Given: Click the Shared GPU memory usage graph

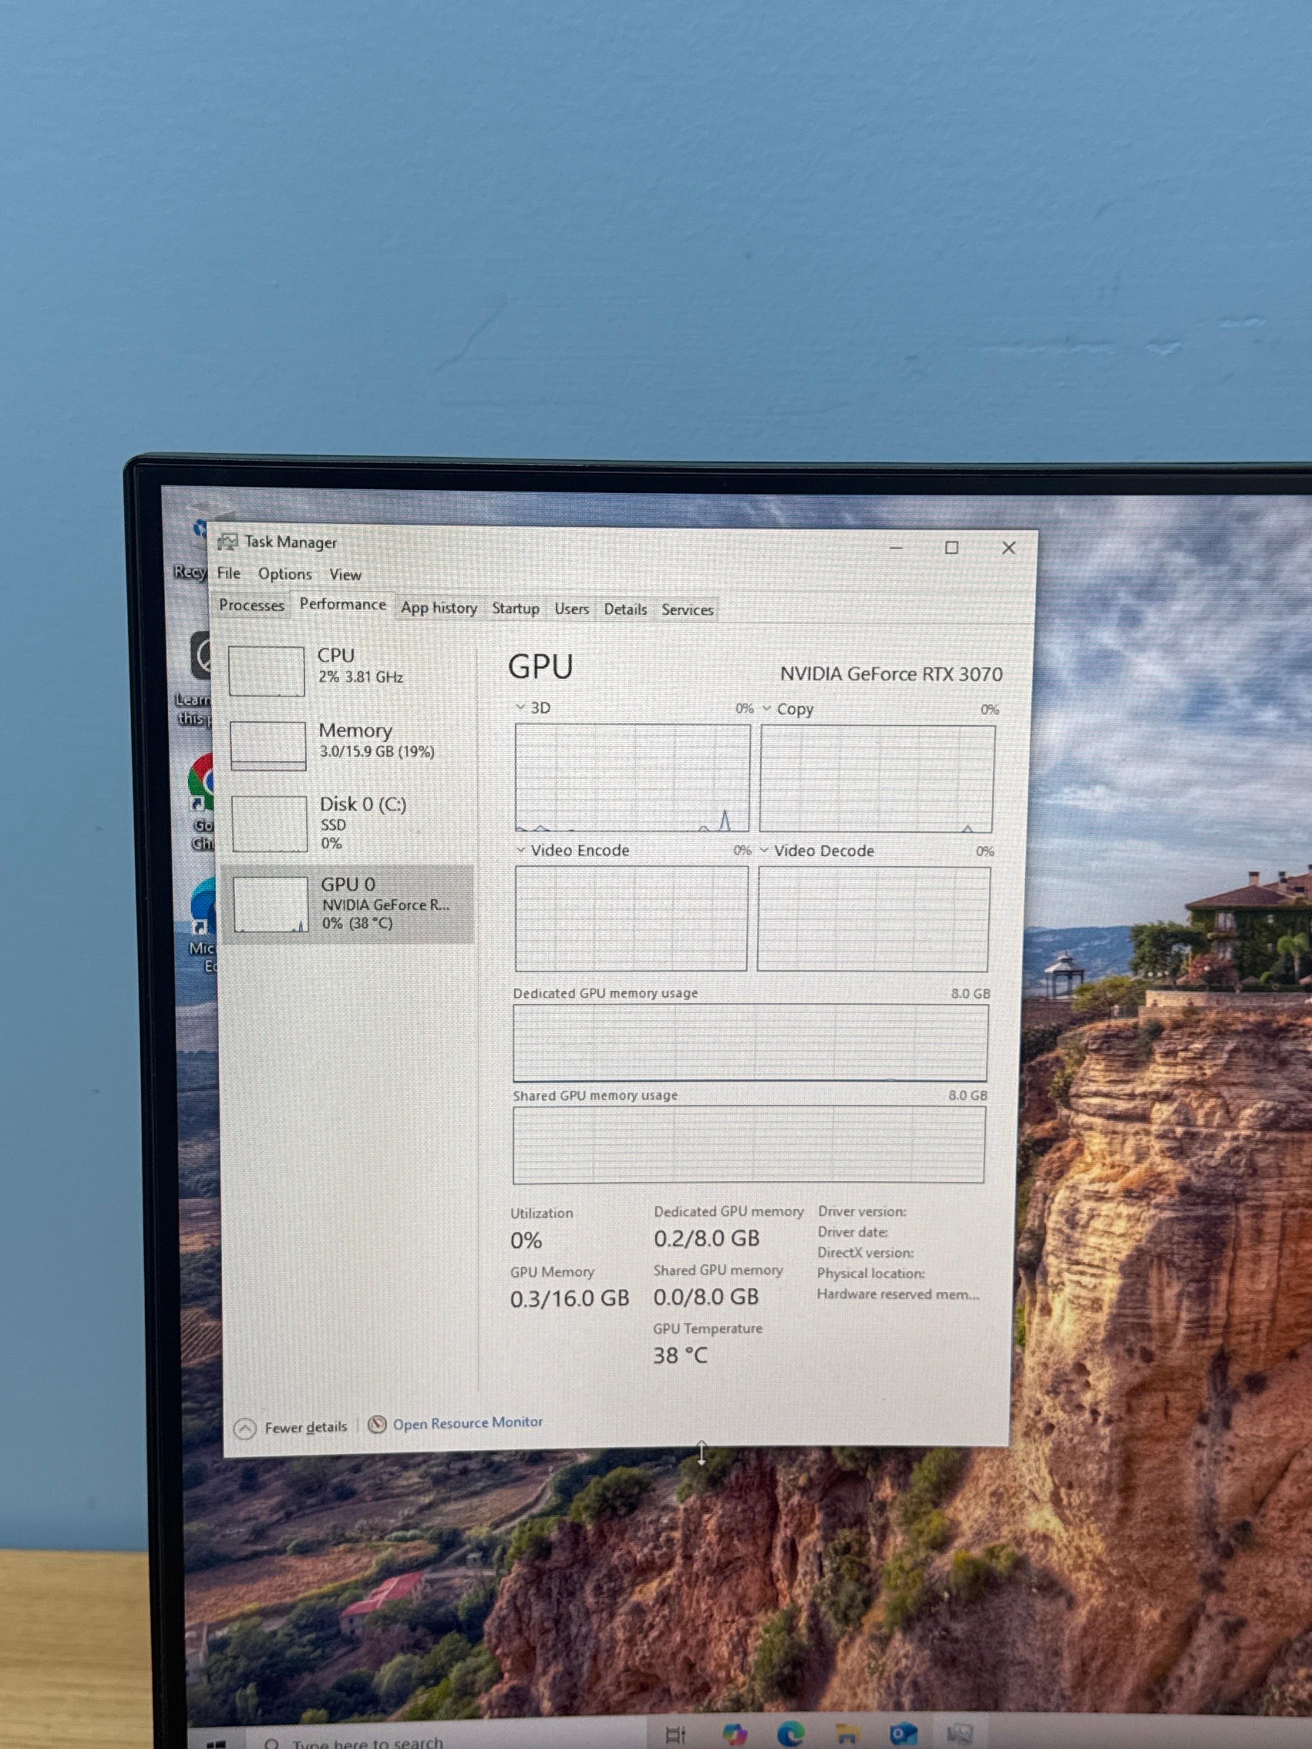Looking at the screenshot, I should (748, 1144).
